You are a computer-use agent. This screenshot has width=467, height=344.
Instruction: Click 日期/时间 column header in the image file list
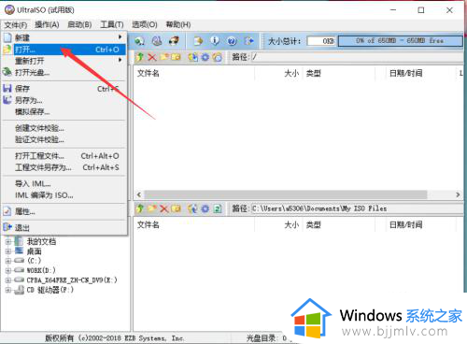point(406,73)
